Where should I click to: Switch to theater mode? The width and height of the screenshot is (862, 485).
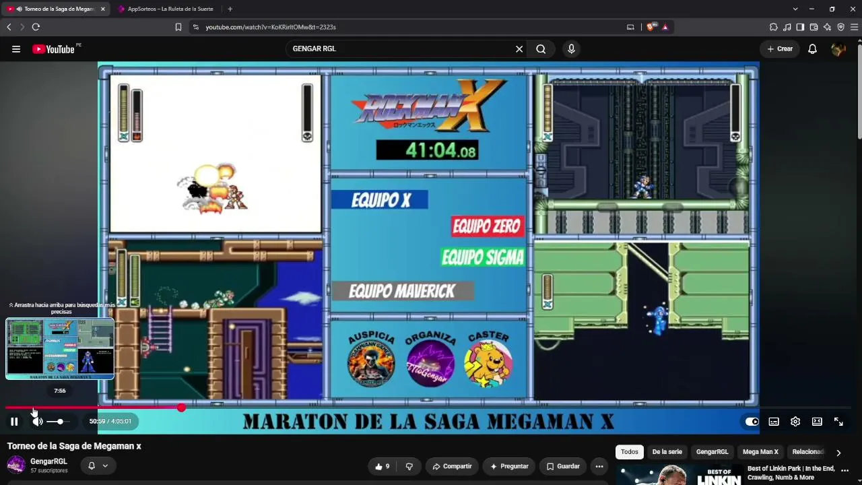tap(817, 422)
